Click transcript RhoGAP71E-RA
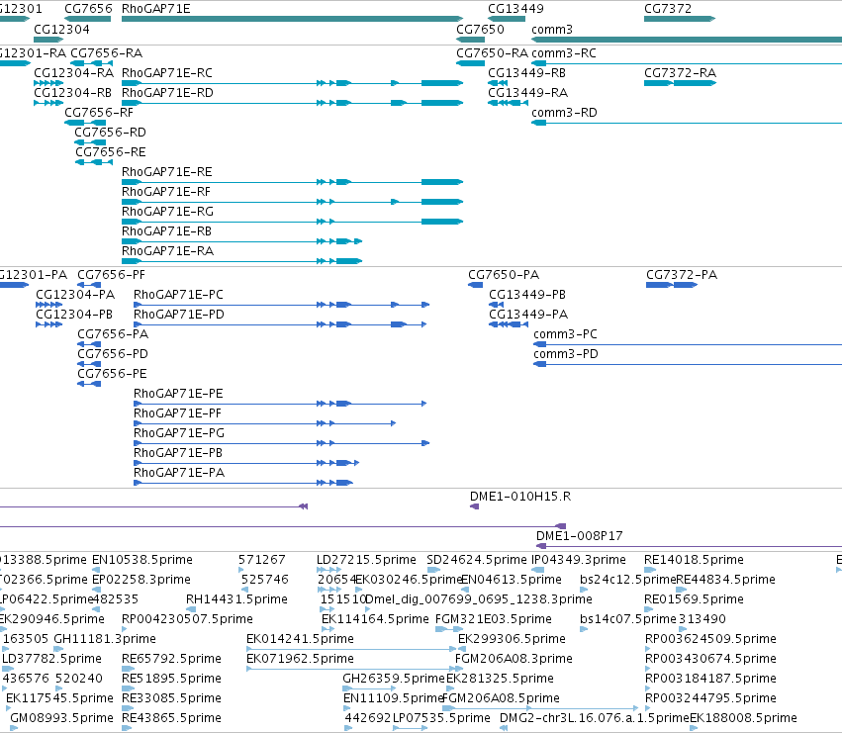This screenshot has height=733, width=842. coord(242,261)
